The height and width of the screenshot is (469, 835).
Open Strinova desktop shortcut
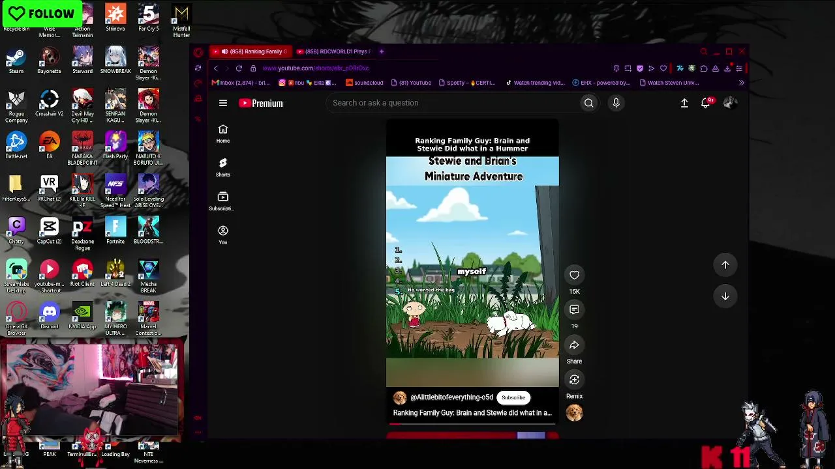(x=115, y=18)
